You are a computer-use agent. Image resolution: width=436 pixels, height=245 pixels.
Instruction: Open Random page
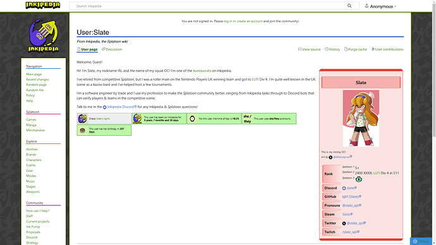pyautogui.click(x=36, y=85)
